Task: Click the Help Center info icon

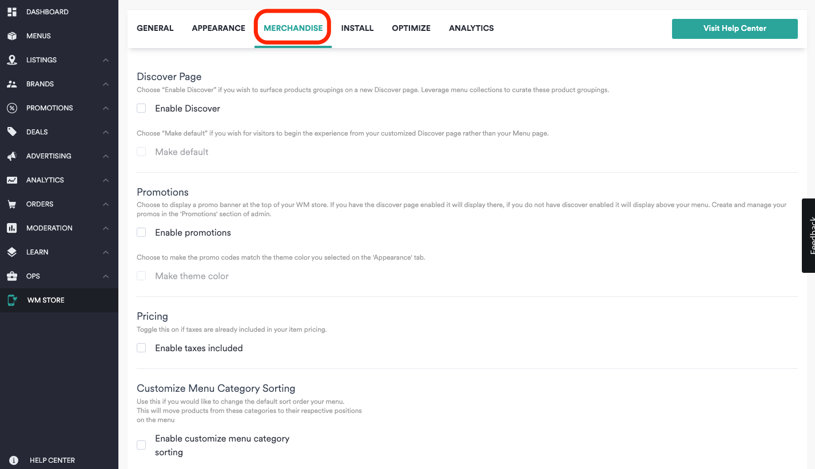Action: tap(14, 460)
